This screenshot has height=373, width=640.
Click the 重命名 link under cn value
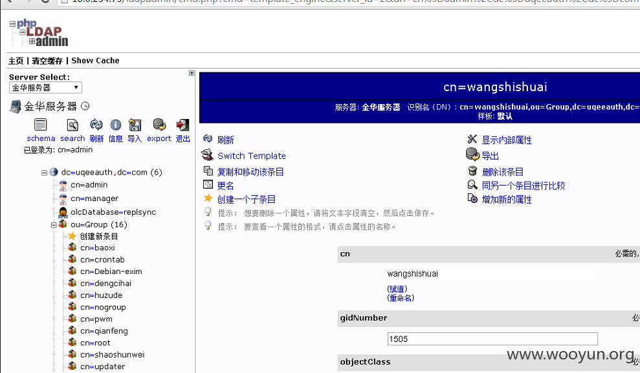tap(401, 298)
